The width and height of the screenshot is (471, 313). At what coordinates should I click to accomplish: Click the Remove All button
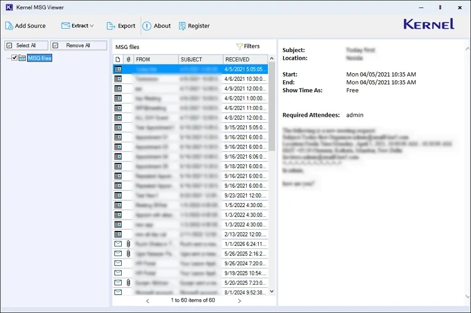tap(78, 45)
